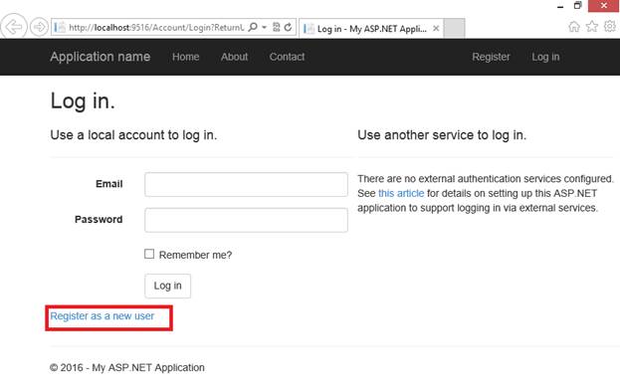Click the compatibility view icon
The image size is (620, 390).
coord(277,27)
